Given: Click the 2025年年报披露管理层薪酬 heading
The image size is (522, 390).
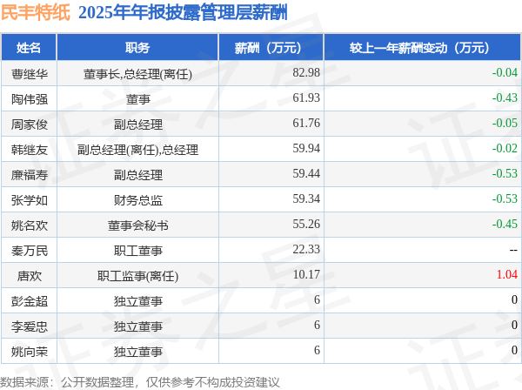Looking at the screenshot, I should [x=183, y=13].
